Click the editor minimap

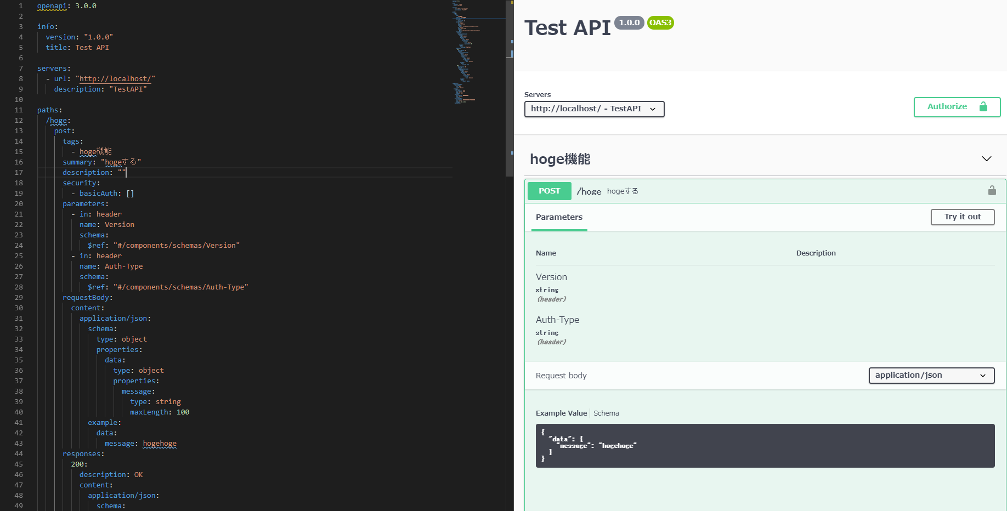(x=478, y=52)
